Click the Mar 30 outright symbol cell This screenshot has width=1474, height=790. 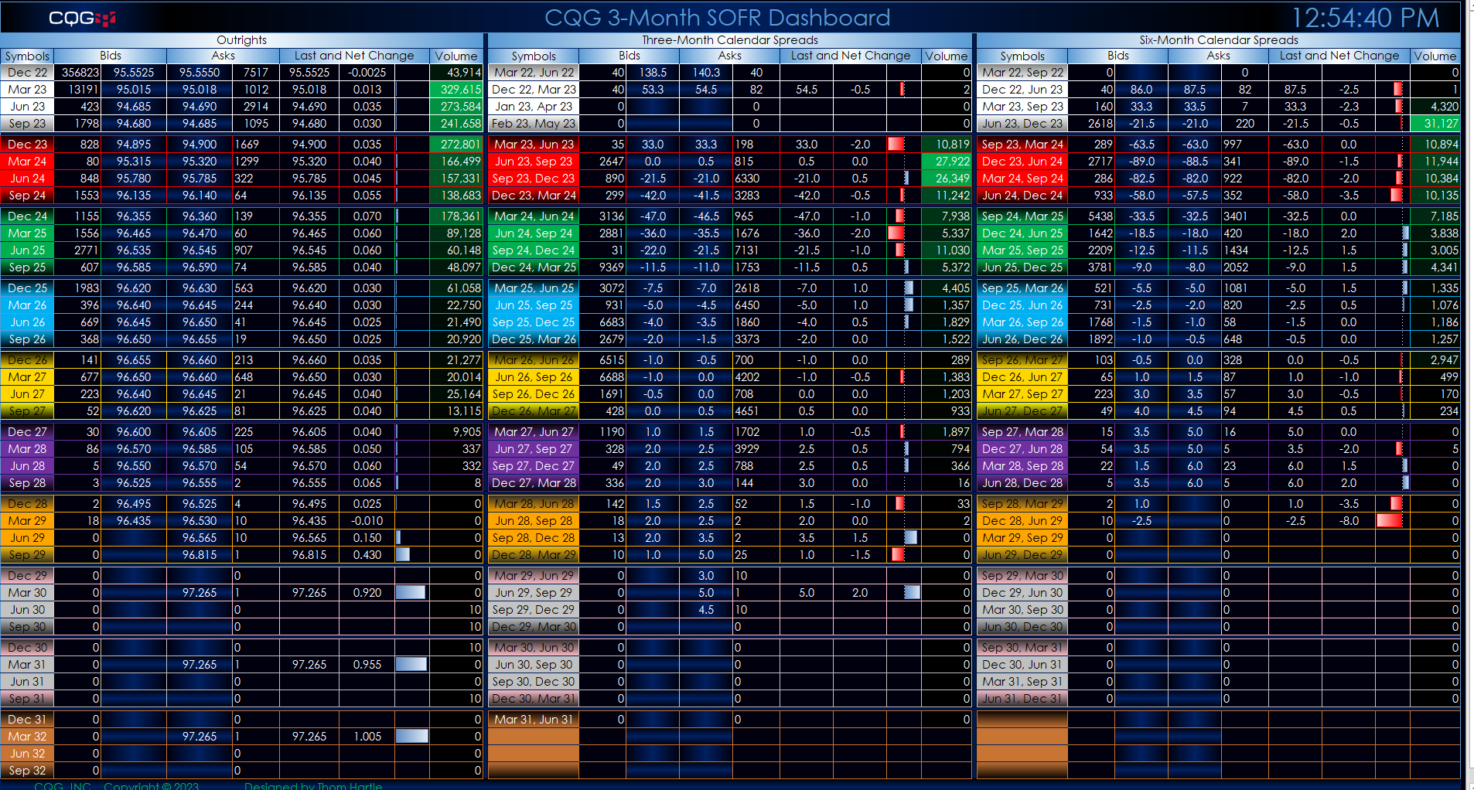pos(27,593)
